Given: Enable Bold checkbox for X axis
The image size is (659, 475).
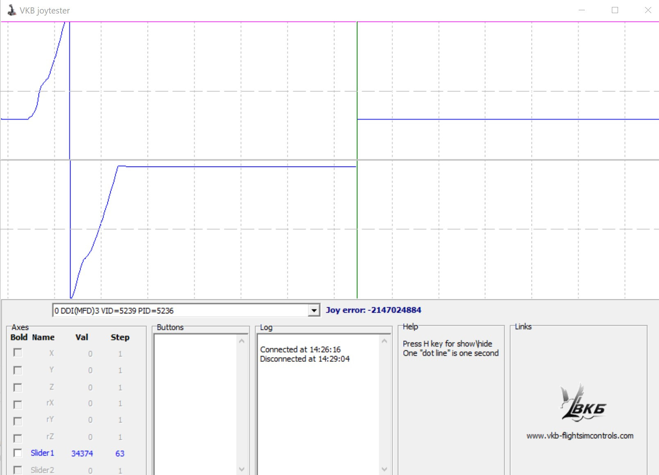Looking at the screenshot, I should 18,353.
